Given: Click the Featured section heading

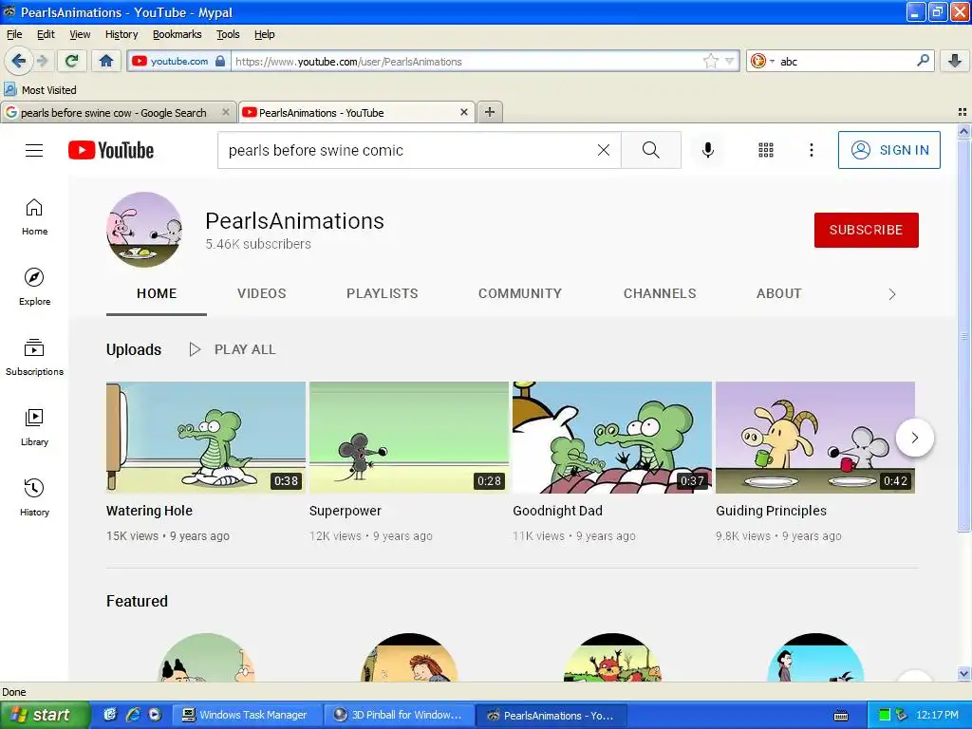Looking at the screenshot, I should (x=137, y=601).
